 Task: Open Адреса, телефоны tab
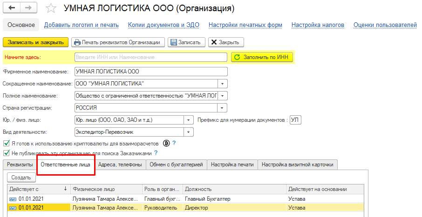coord(120,164)
